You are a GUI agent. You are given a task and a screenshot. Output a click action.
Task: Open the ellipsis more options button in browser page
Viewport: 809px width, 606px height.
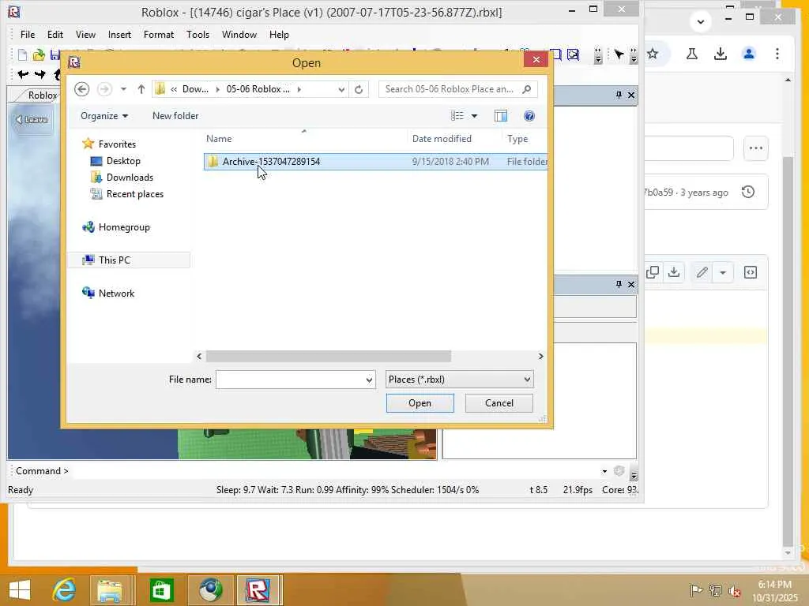pos(756,148)
